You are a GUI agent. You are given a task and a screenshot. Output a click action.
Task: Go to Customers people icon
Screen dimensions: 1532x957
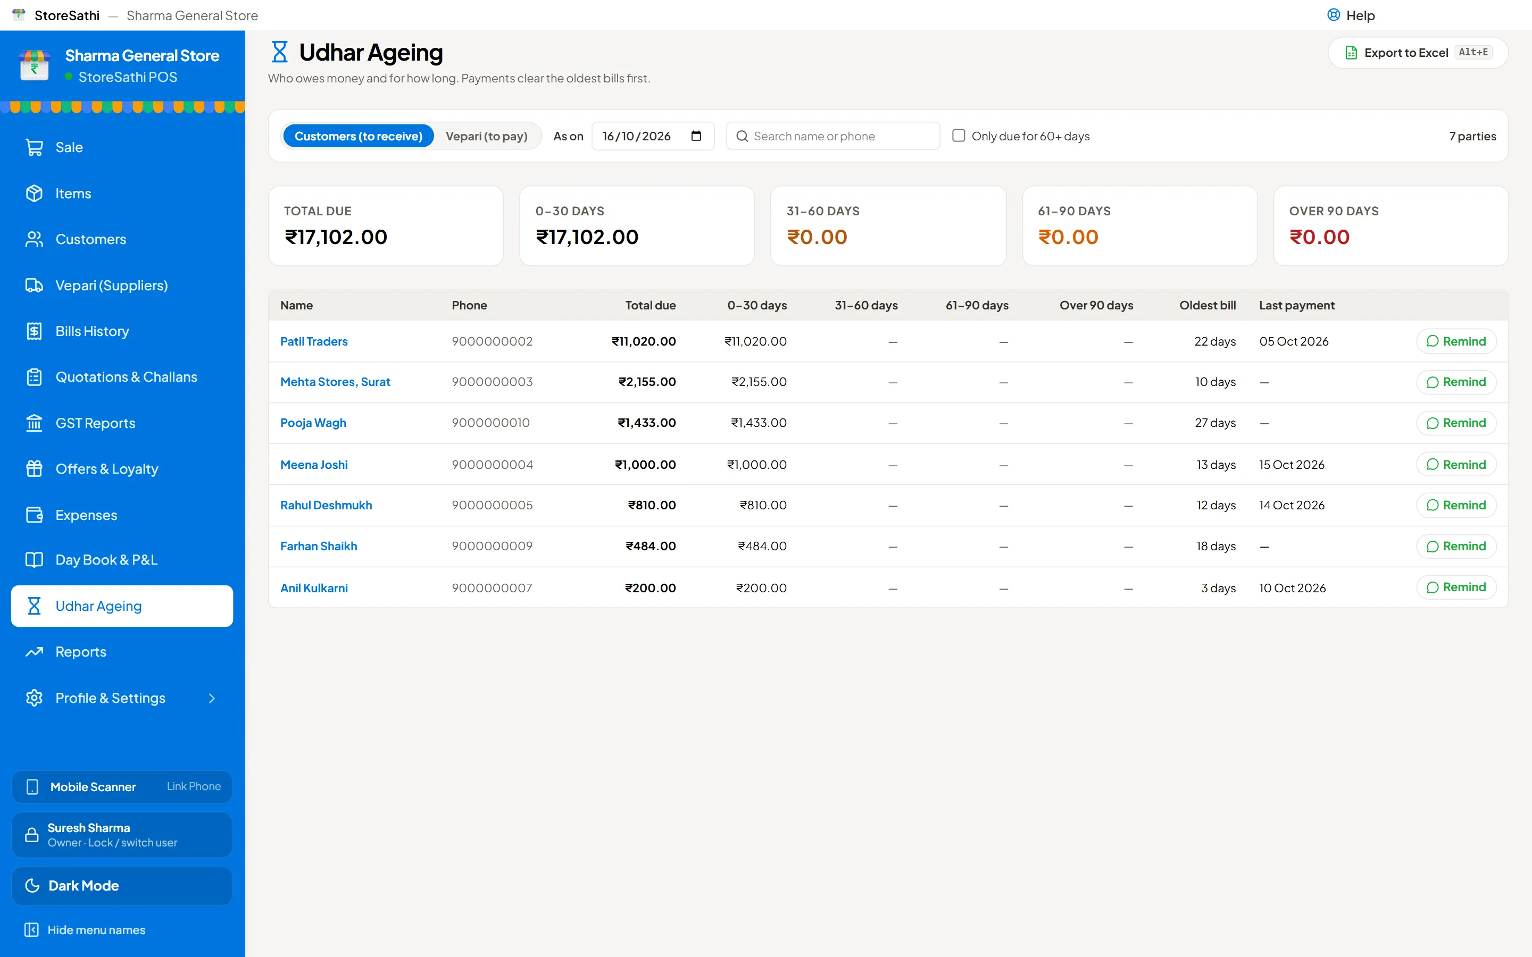coord(34,239)
